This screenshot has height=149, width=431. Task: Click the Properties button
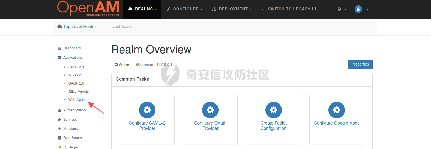tap(360, 64)
